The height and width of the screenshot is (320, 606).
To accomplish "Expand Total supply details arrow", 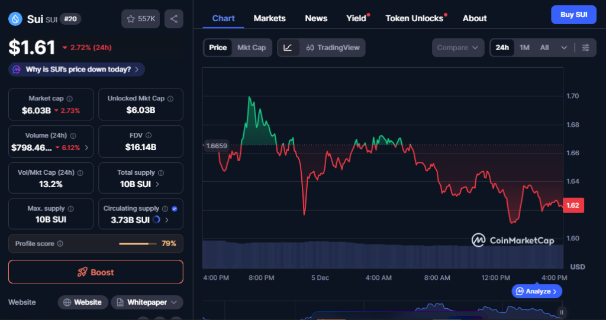I will pos(157,184).
